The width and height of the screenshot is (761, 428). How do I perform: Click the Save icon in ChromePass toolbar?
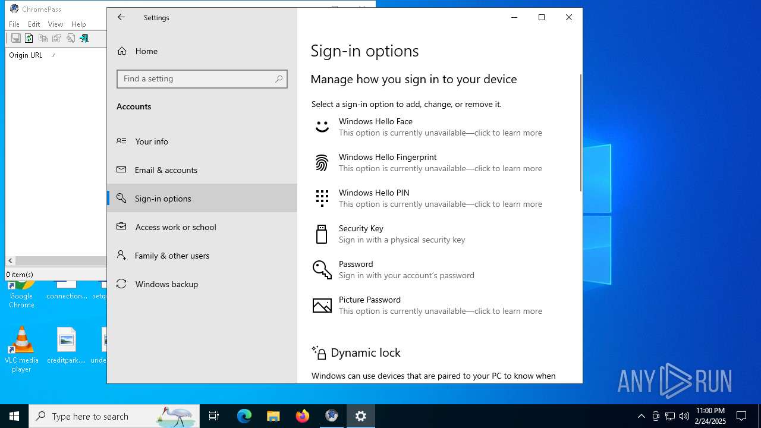tap(16, 38)
